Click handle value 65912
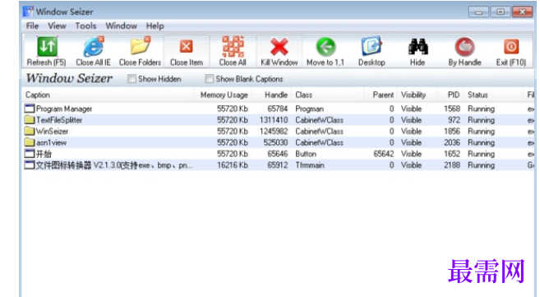Screen dimensions: 540x297 (x=278, y=165)
